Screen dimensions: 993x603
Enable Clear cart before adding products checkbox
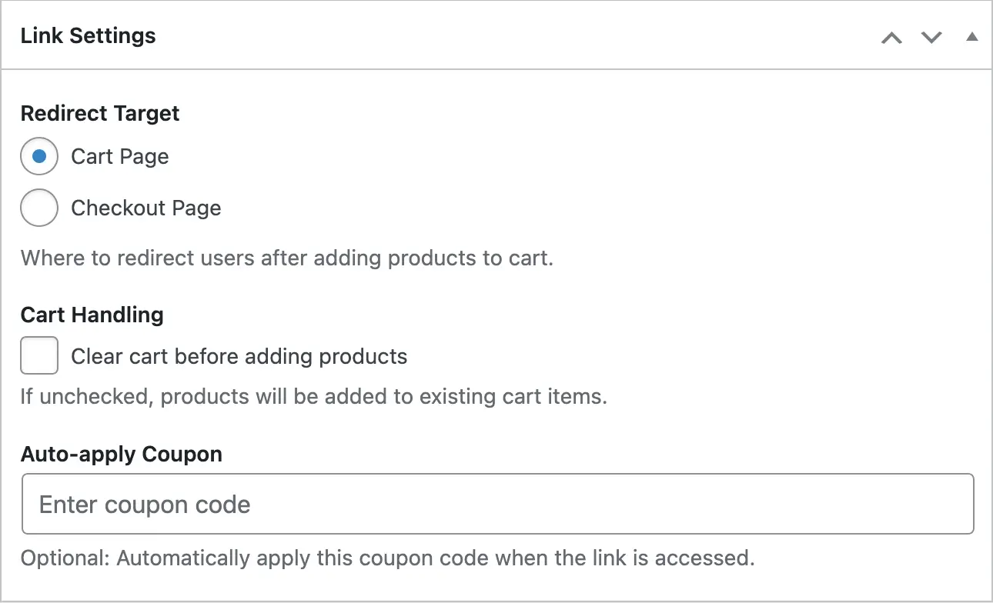(x=39, y=356)
